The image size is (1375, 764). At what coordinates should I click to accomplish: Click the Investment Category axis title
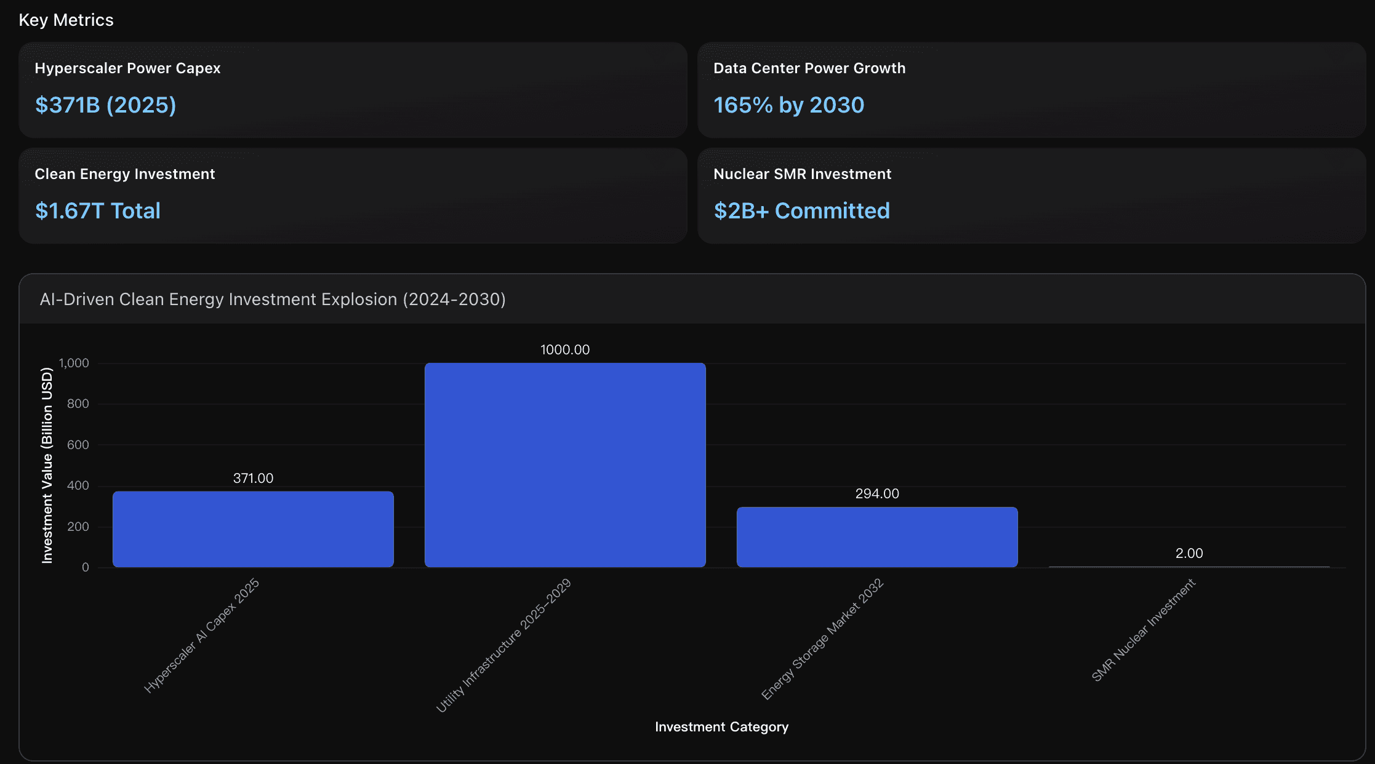tap(721, 727)
